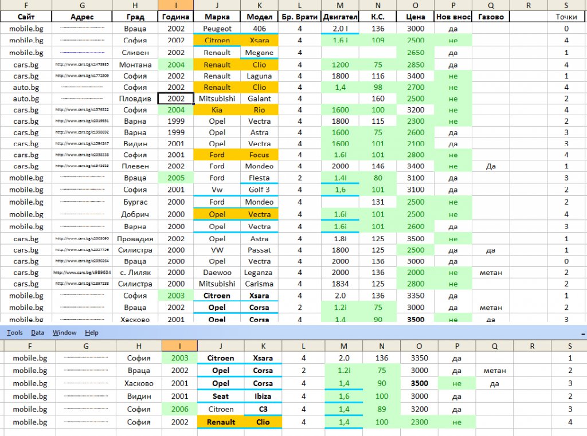587x436 pixels.
Task: Open the Help menu
Action: [91, 333]
